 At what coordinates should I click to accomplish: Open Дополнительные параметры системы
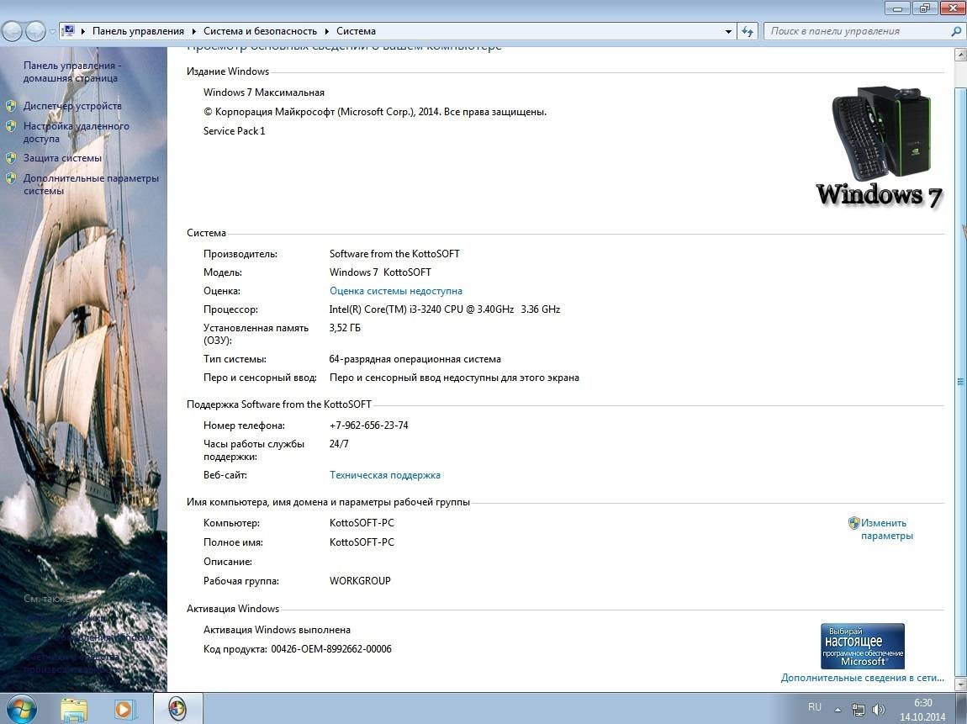pyautogui.click(x=91, y=184)
